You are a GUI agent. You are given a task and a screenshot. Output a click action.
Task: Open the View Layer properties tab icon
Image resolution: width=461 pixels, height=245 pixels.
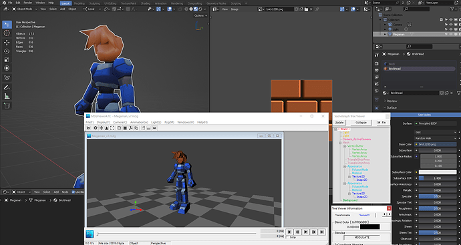(377, 77)
